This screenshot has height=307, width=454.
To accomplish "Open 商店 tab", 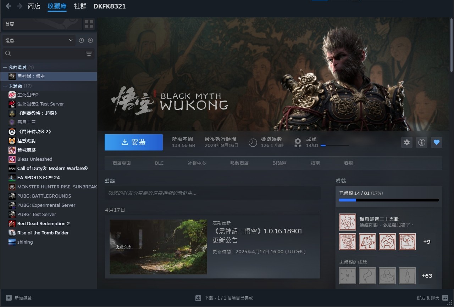I will coord(34,6).
